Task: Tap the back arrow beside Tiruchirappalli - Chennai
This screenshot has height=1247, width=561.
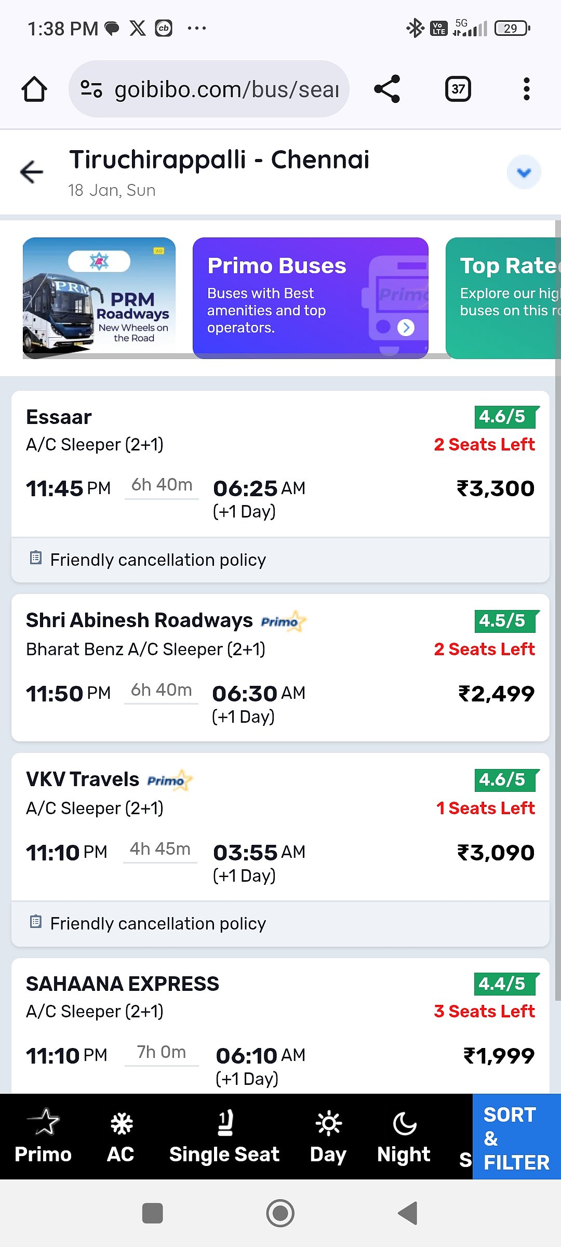Action: (32, 172)
